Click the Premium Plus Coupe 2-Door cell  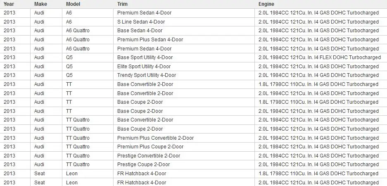pos(184,147)
